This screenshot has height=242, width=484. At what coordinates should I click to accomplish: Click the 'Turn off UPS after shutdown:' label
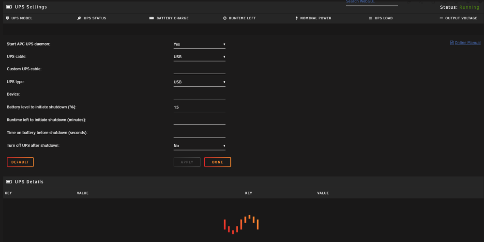33,145
